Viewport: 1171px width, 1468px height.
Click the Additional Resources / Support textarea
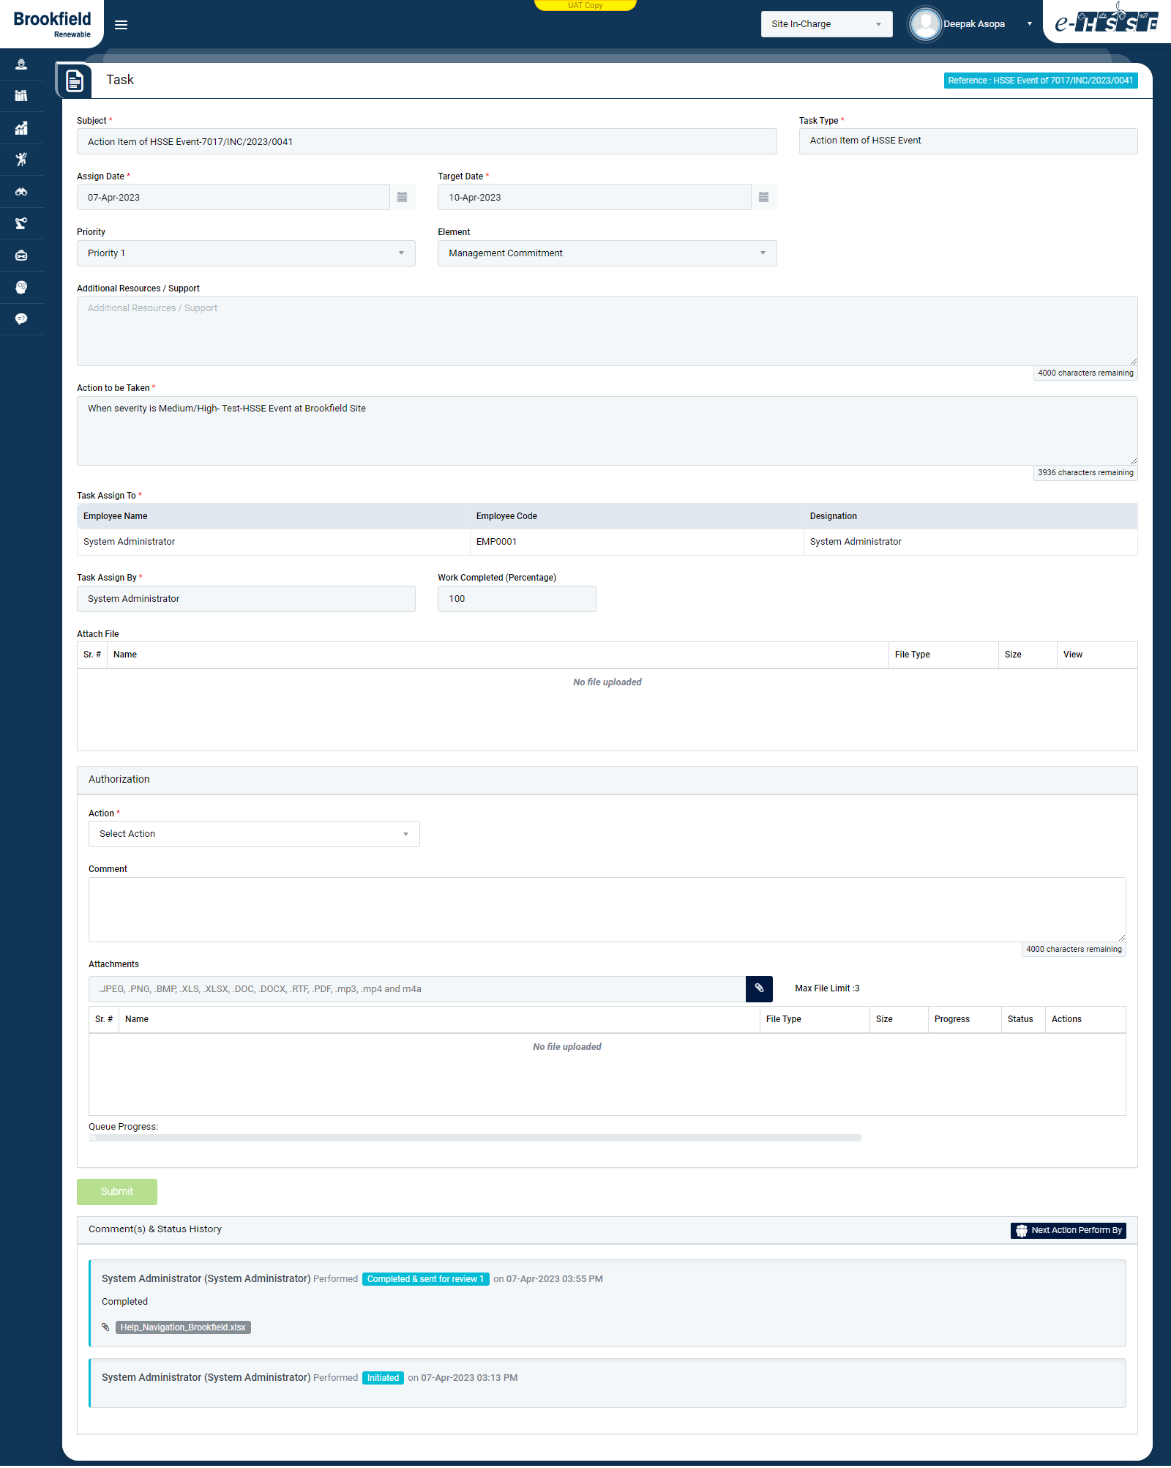click(x=607, y=330)
